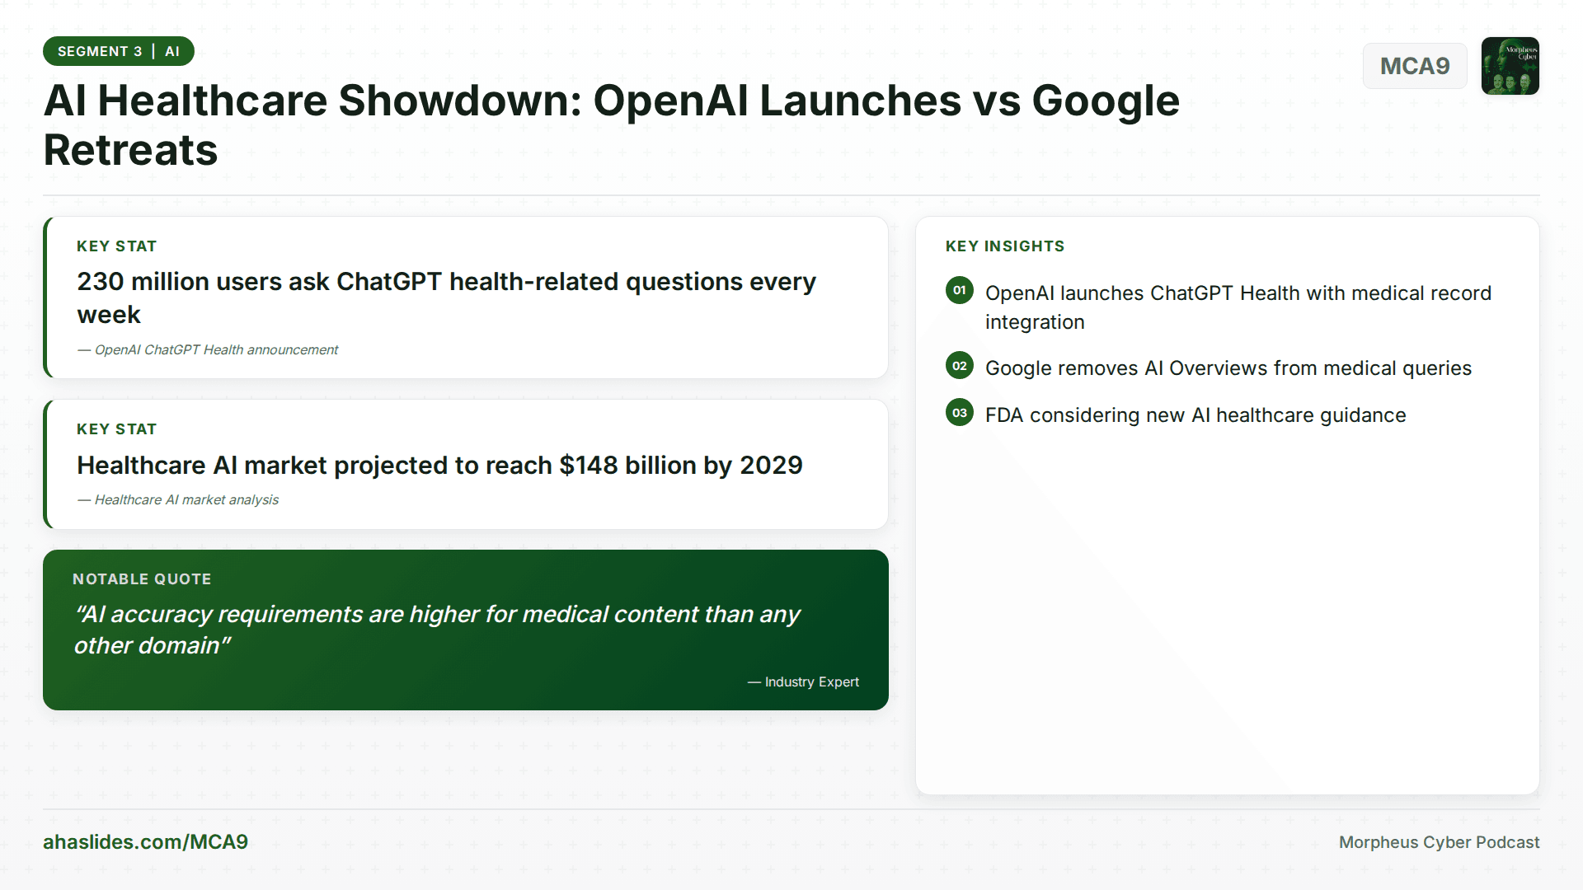Screen dimensions: 1583x890
Task: Select FDA considering new AI guidance text
Action: click(1195, 415)
